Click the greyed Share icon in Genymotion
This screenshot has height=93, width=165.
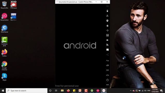point(108,55)
